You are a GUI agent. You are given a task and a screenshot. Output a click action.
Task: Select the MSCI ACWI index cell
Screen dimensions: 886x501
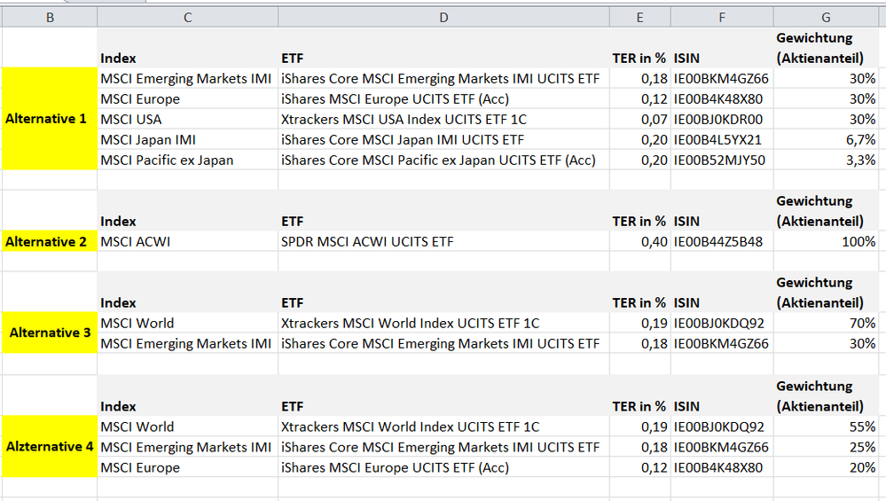(187, 241)
